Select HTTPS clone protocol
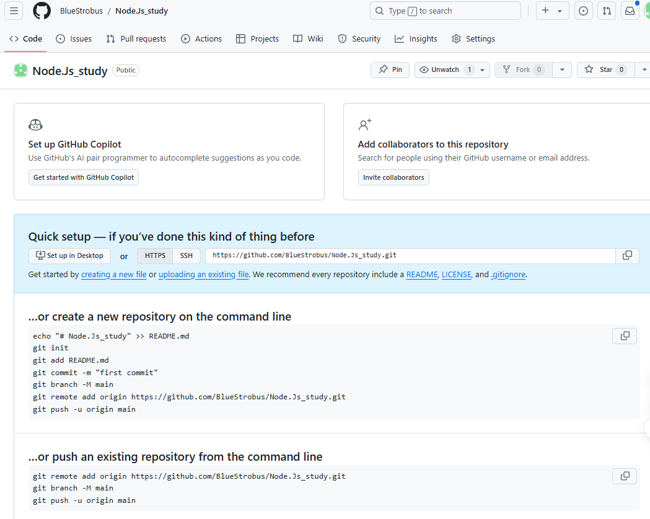Viewport: 650px width, 519px height. (155, 255)
